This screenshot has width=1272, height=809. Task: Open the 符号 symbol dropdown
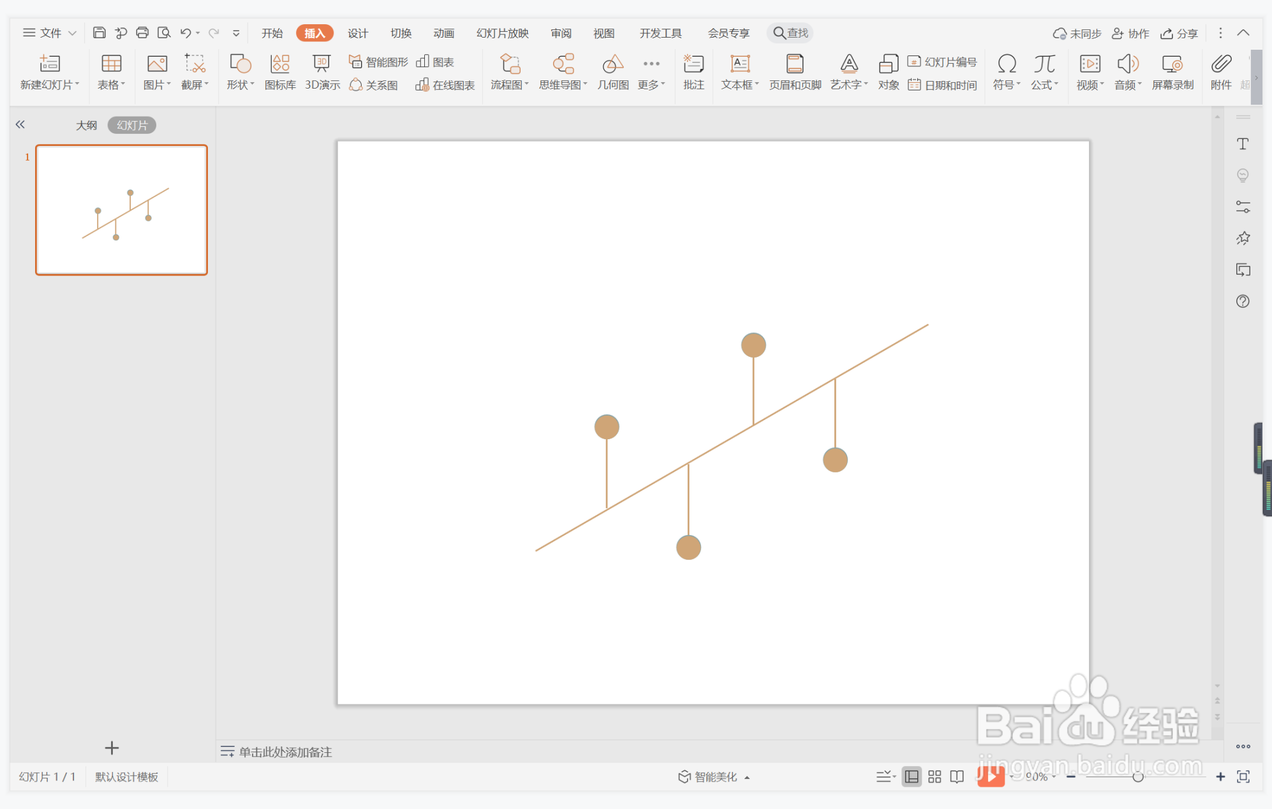coord(1007,85)
